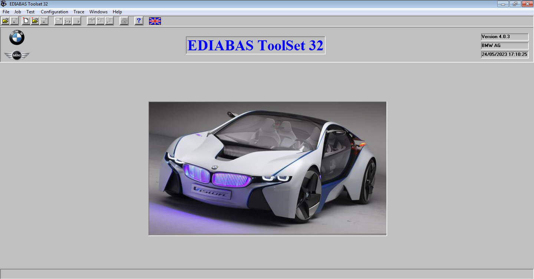The image size is (534, 279).
Task: Click the BMW AG field
Action: pos(505,46)
